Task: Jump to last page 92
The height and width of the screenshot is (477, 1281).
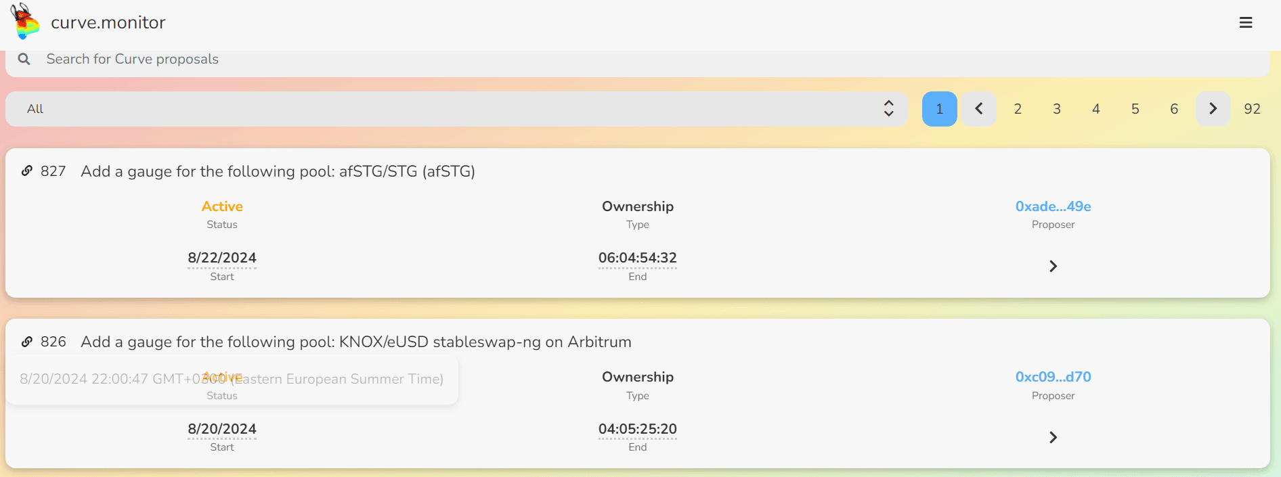Action: point(1252,109)
